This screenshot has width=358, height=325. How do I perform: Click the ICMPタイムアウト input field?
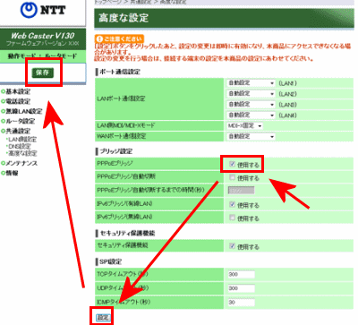click(x=242, y=303)
